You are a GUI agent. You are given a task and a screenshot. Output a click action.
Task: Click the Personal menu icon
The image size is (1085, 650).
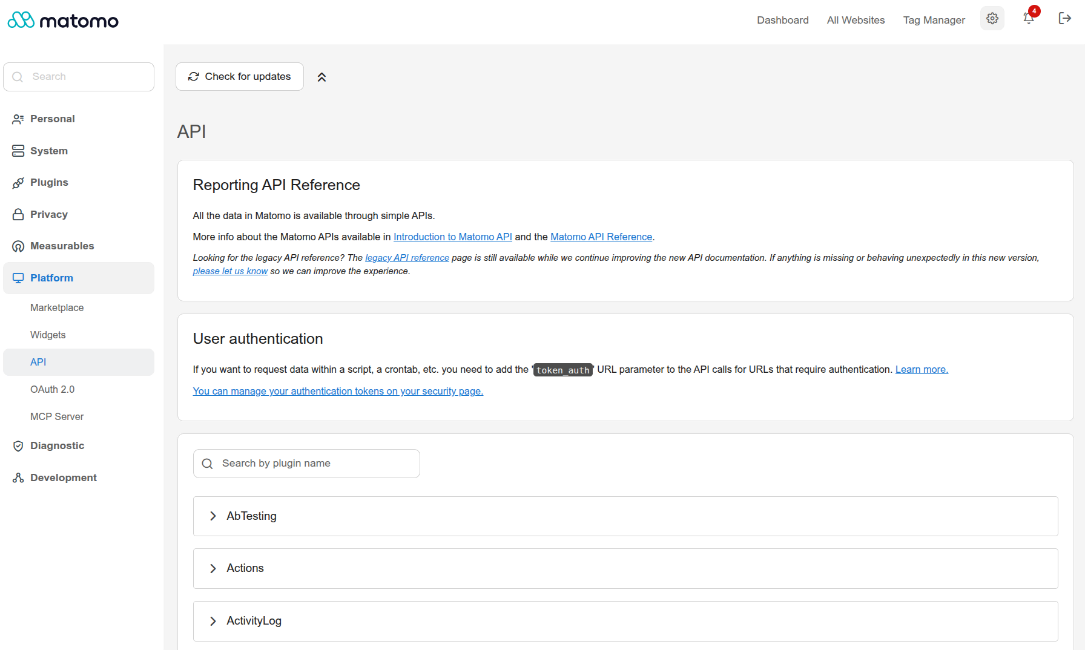tap(18, 119)
